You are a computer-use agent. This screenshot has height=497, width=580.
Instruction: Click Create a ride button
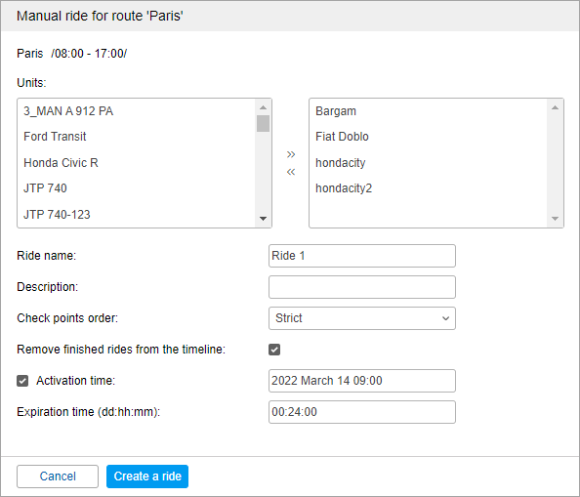point(147,476)
